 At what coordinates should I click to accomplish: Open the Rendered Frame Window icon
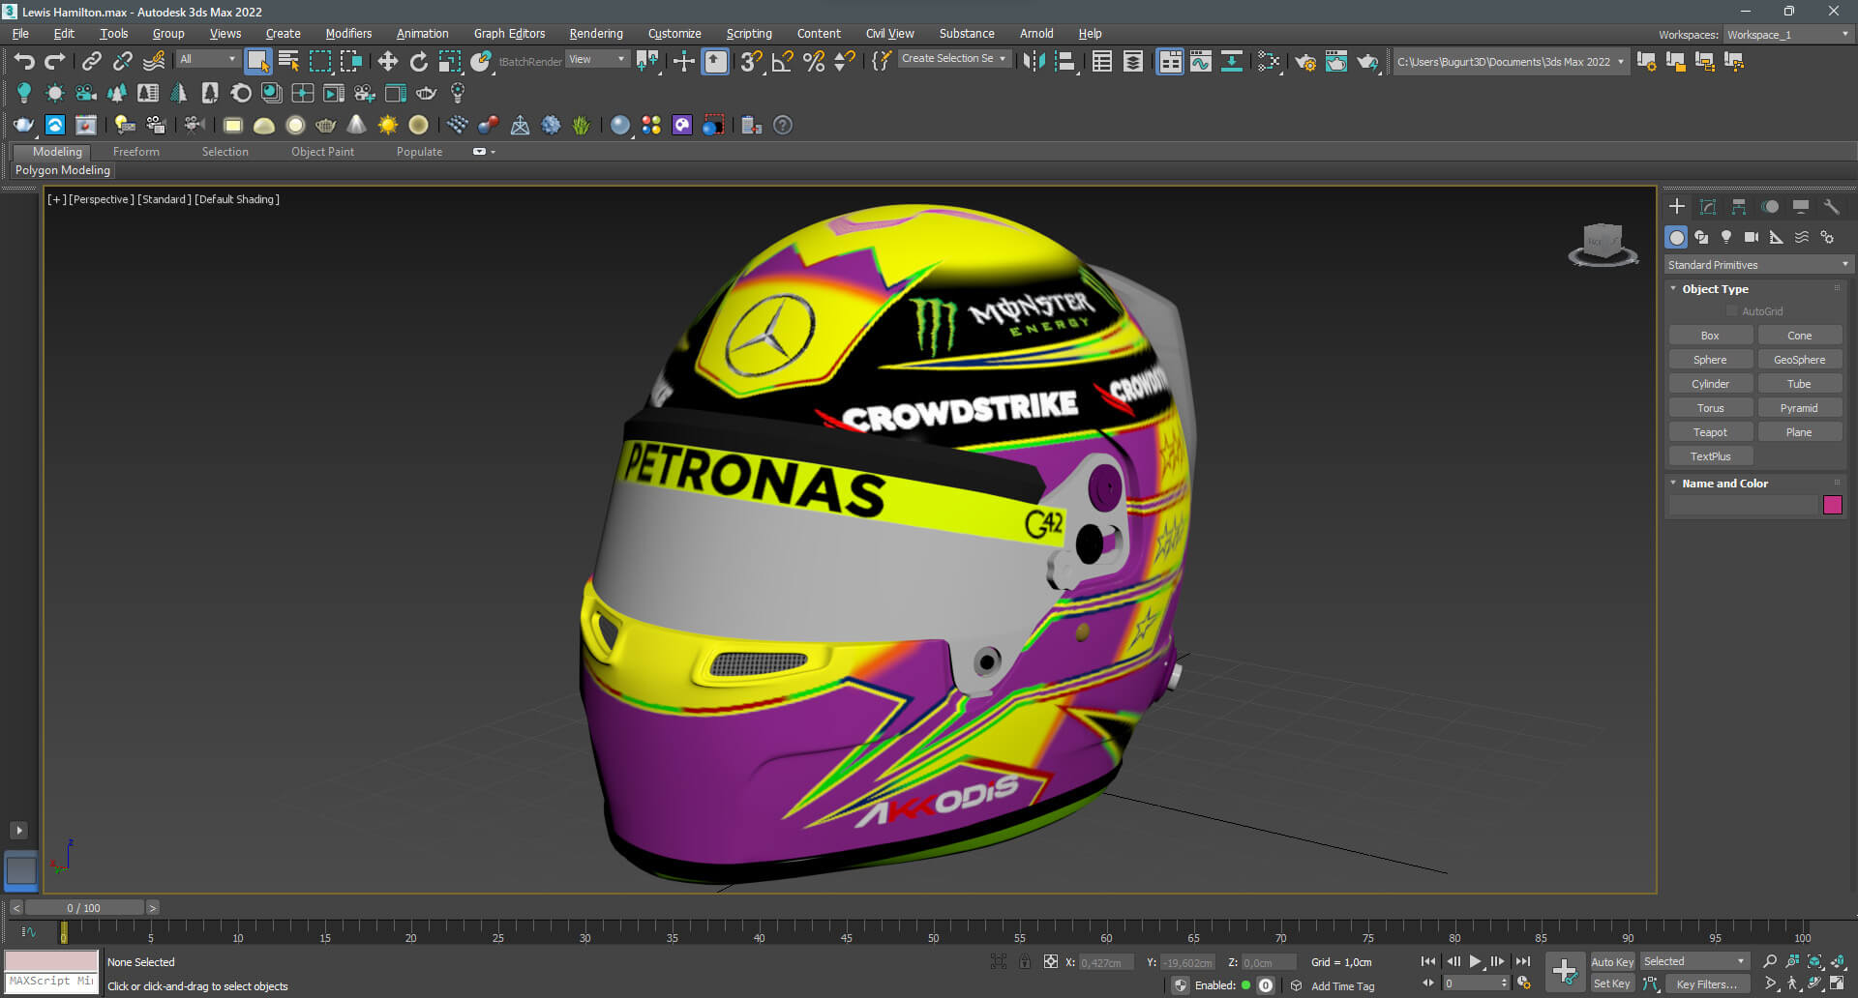1336,62
